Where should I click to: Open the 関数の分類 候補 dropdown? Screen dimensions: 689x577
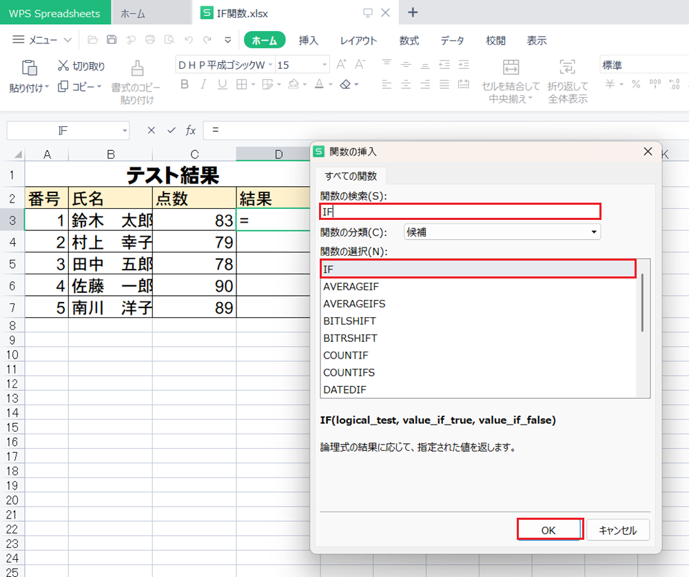pos(502,232)
